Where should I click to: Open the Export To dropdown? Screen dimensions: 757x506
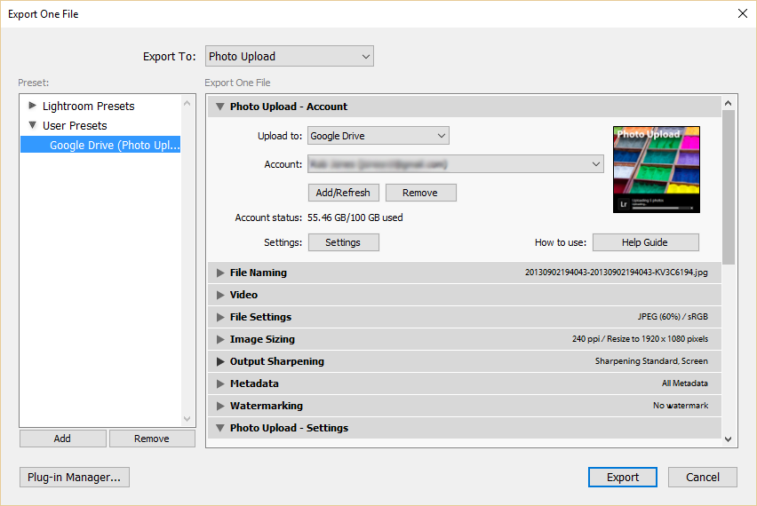tap(289, 57)
